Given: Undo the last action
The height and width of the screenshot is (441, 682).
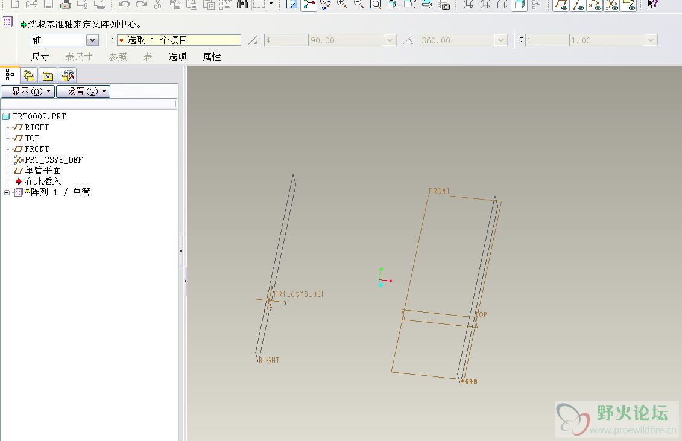Looking at the screenshot, I should [124, 4].
